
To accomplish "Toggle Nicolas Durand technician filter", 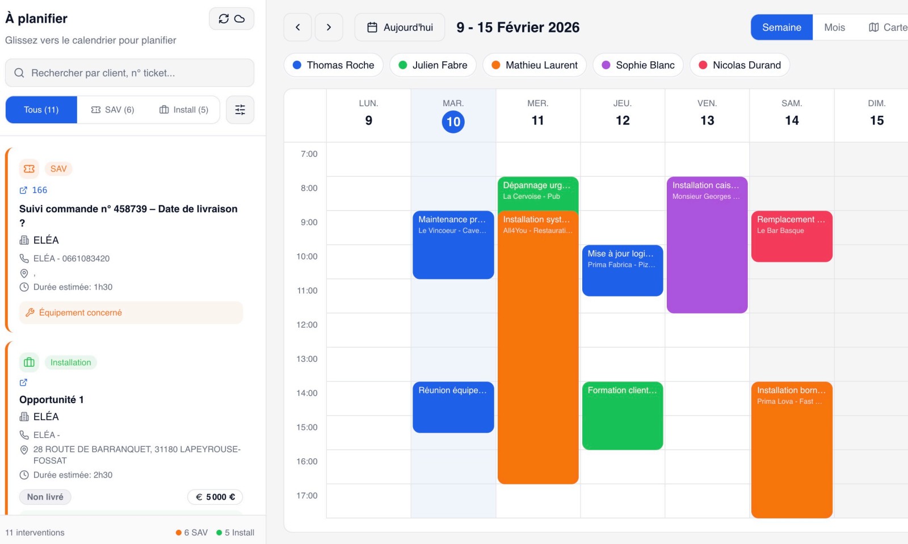I will click(x=739, y=65).
